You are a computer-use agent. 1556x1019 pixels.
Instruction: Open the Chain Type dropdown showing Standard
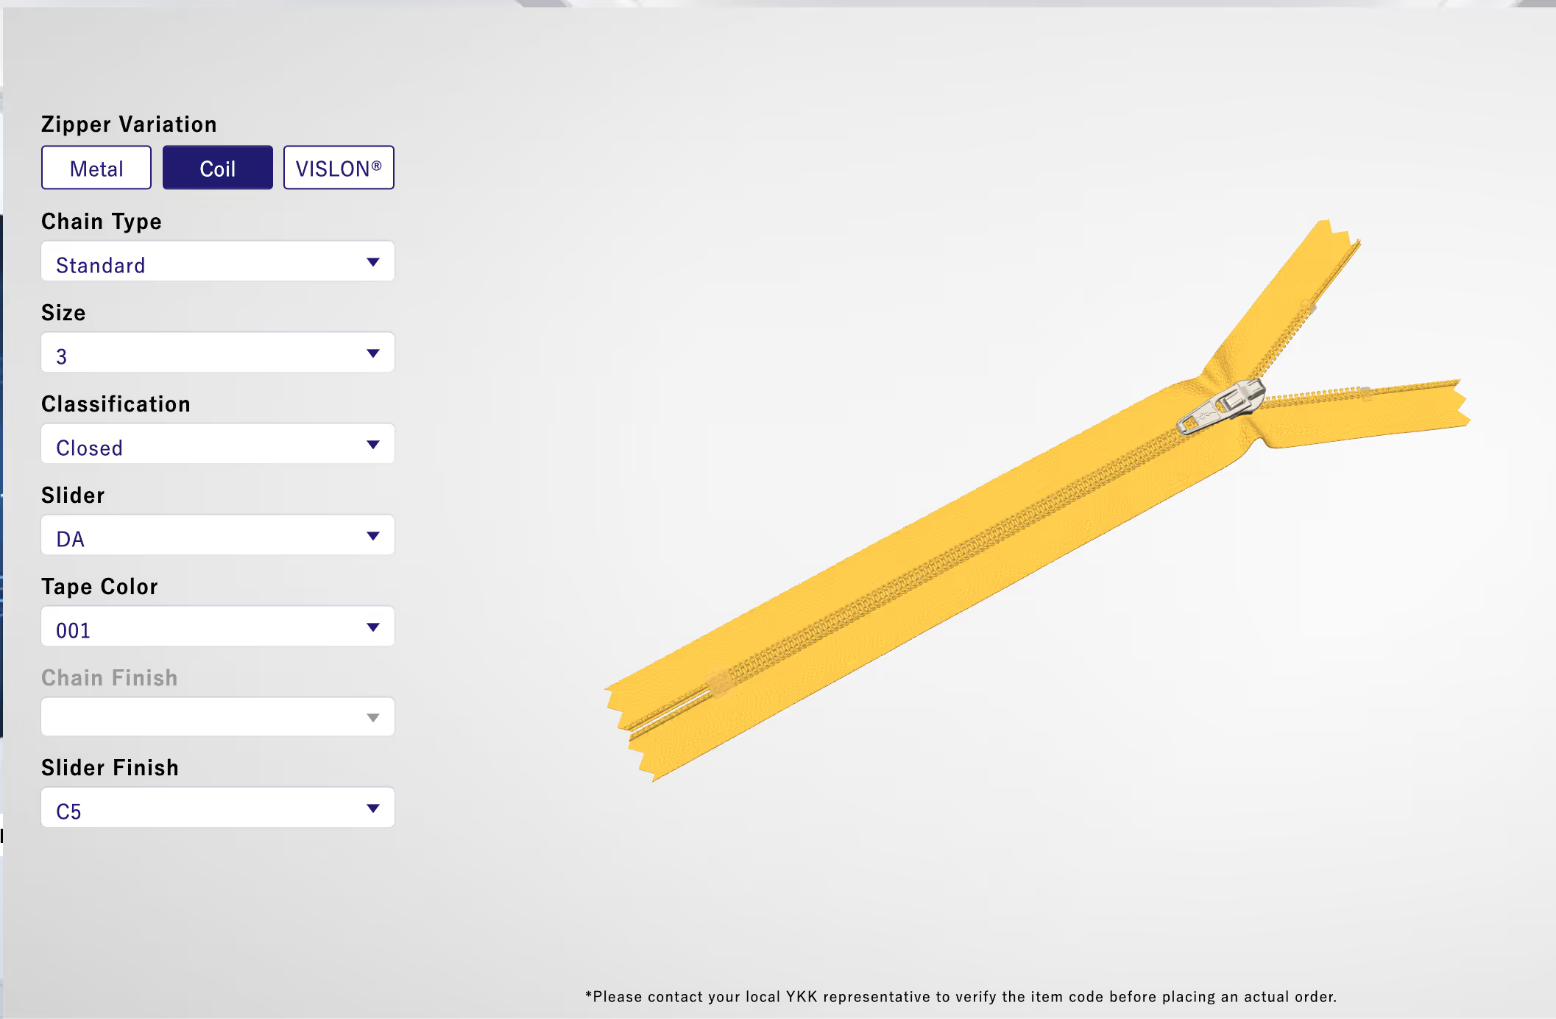(217, 262)
